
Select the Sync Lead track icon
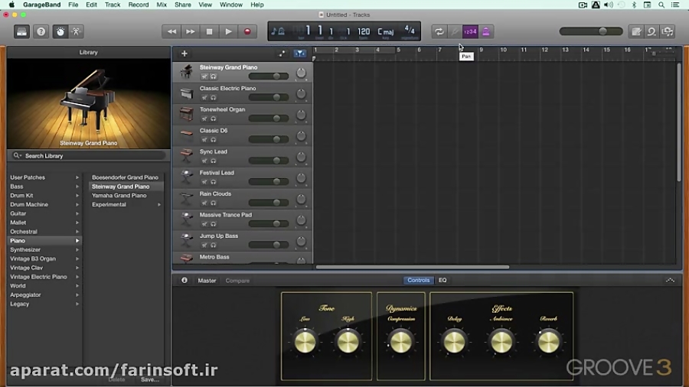pyautogui.click(x=186, y=156)
